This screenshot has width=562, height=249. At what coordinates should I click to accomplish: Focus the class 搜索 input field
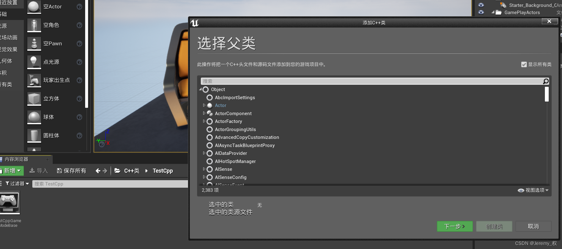point(372,81)
